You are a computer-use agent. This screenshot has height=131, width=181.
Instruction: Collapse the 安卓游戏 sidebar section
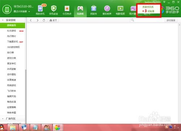click(x=3, y=20)
